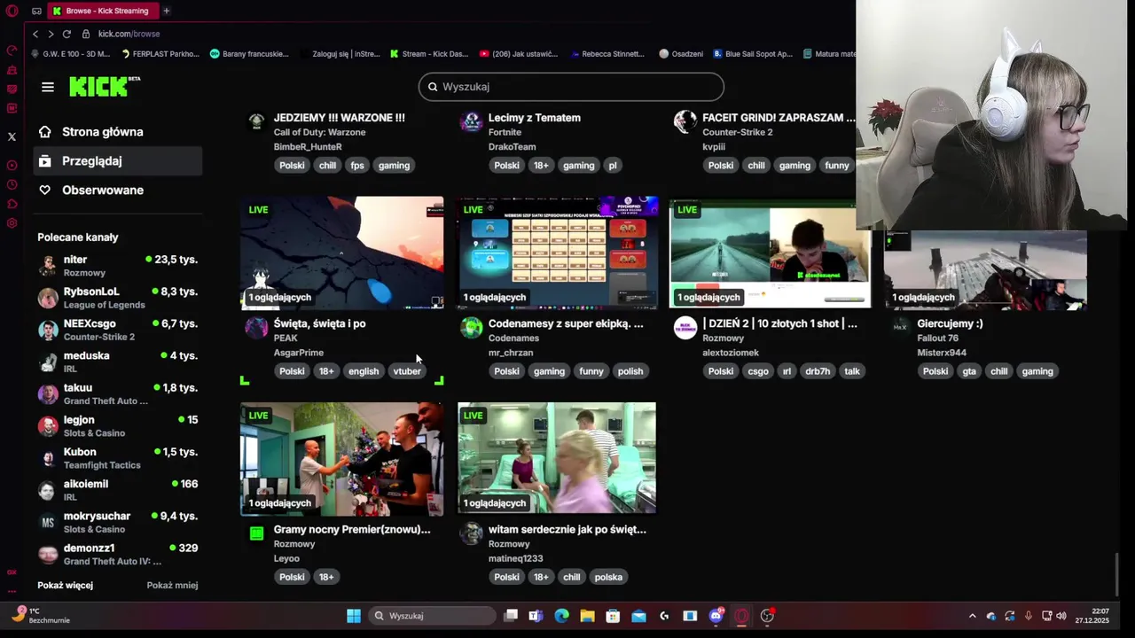
Task: Go back with the browser back arrow
Action: point(35,34)
